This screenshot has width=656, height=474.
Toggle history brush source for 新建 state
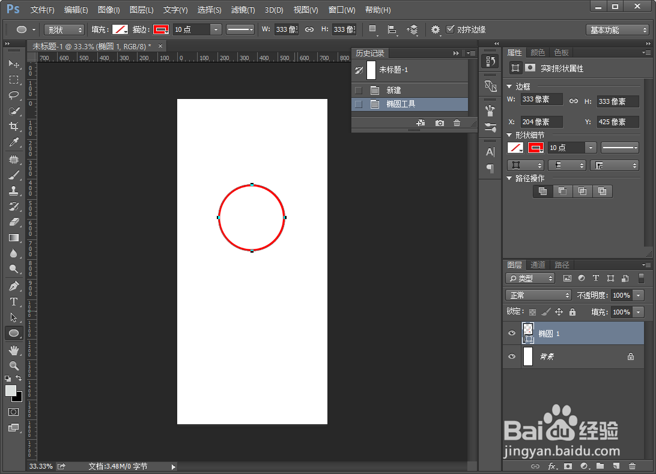(359, 90)
